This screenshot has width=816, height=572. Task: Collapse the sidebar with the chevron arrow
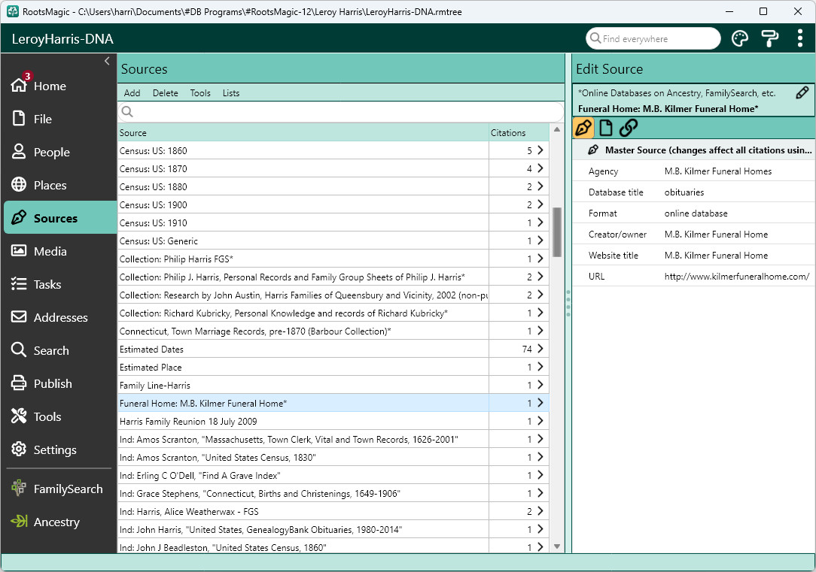(107, 61)
